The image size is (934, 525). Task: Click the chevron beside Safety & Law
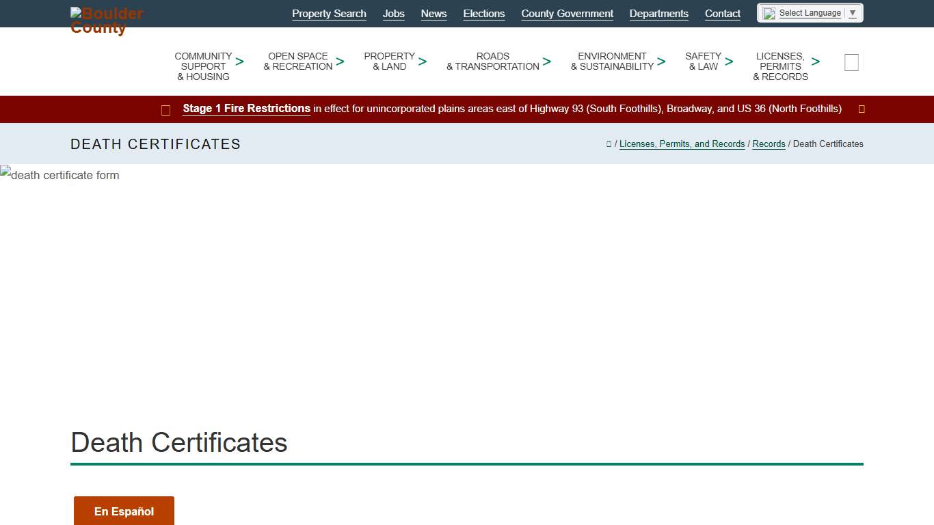point(729,62)
